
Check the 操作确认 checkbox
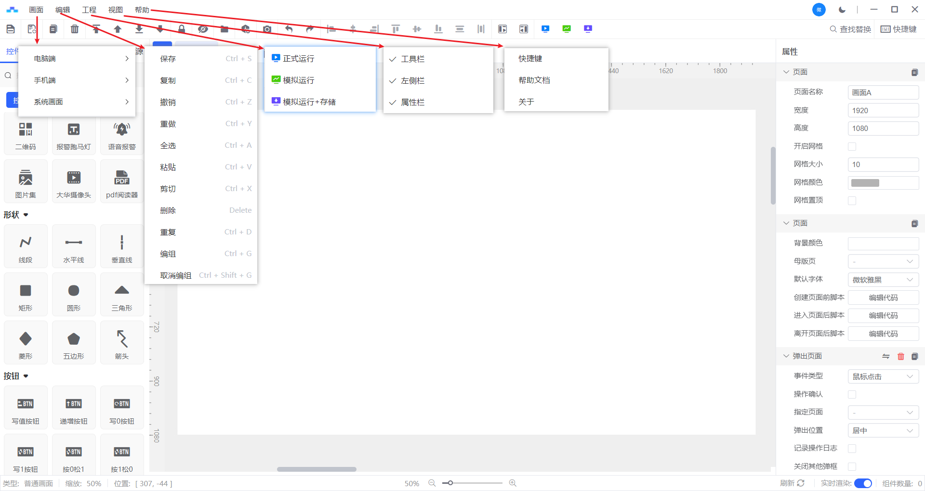(x=852, y=394)
